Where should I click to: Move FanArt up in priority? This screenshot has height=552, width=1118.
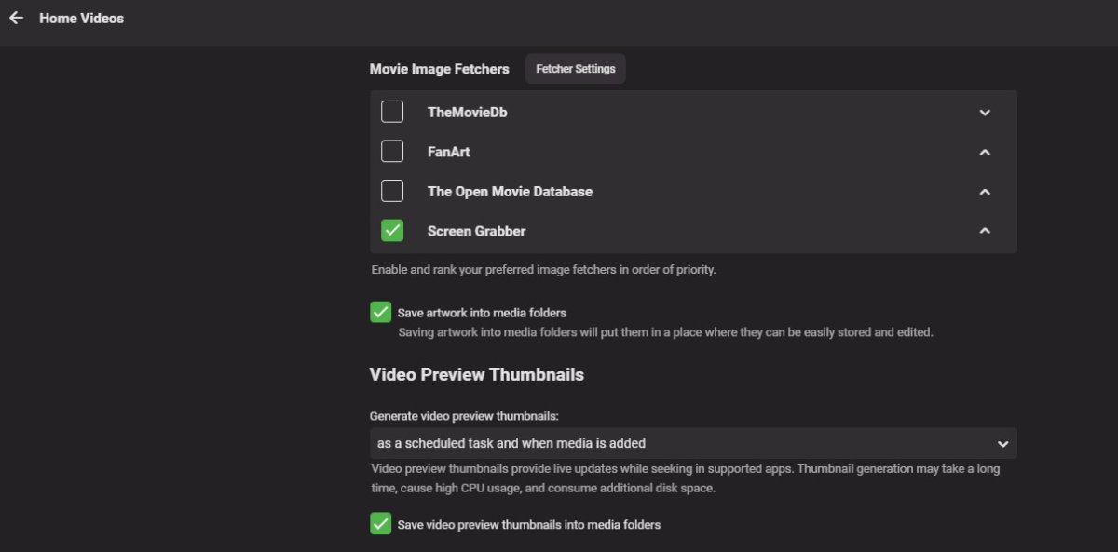[x=985, y=152]
